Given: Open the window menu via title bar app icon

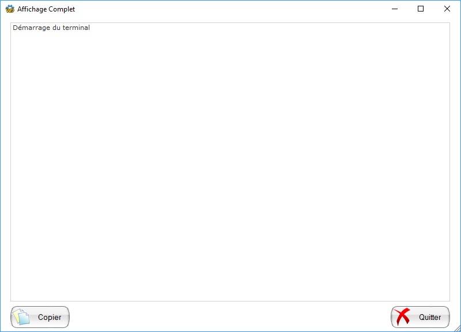Looking at the screenshot, I should (10, 9).
